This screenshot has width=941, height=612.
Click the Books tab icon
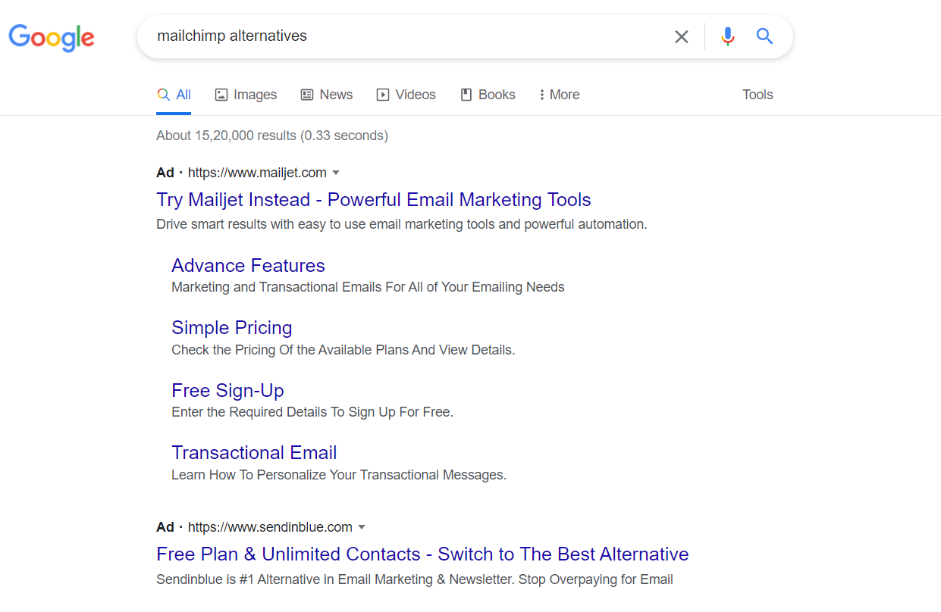coord(465,94)
